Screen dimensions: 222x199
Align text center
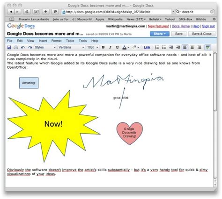[192, 47]
